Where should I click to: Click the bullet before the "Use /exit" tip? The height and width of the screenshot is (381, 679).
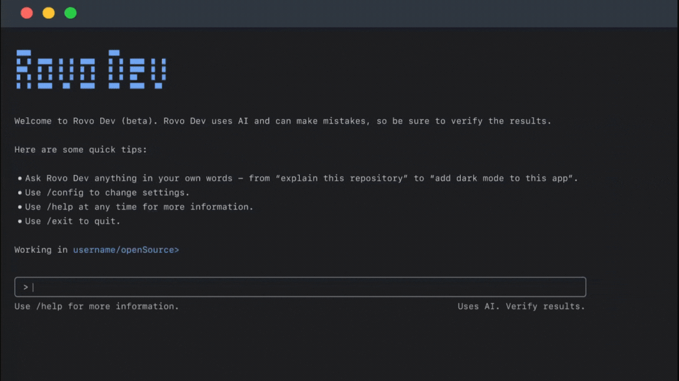click(19, 222)
